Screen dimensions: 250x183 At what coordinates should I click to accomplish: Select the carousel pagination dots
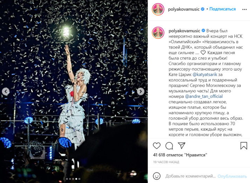pyautogui.click(x=73, y=179)
